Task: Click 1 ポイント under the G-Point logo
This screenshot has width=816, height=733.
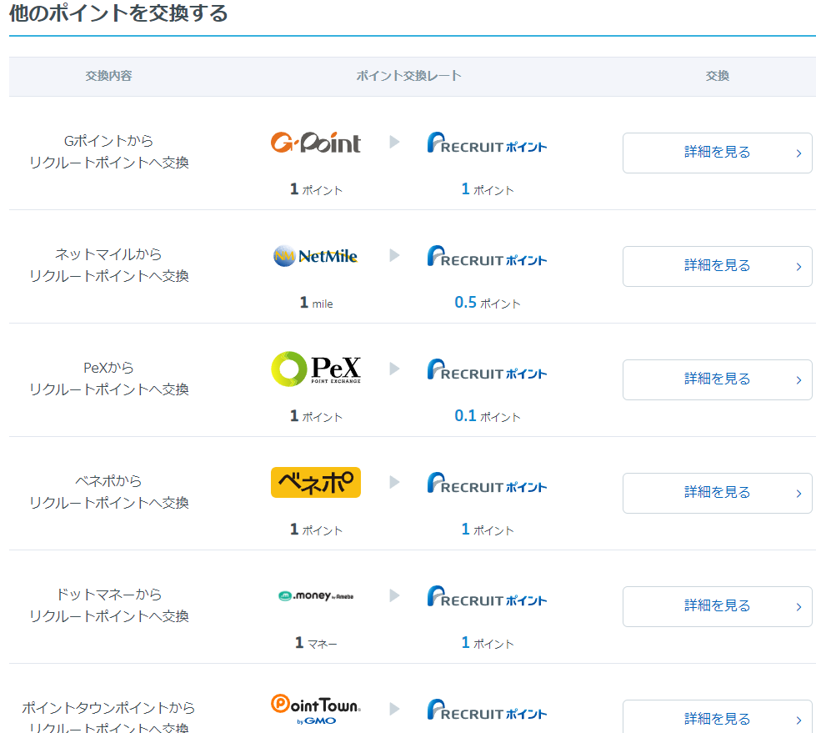Action: [x=316, y=189]
